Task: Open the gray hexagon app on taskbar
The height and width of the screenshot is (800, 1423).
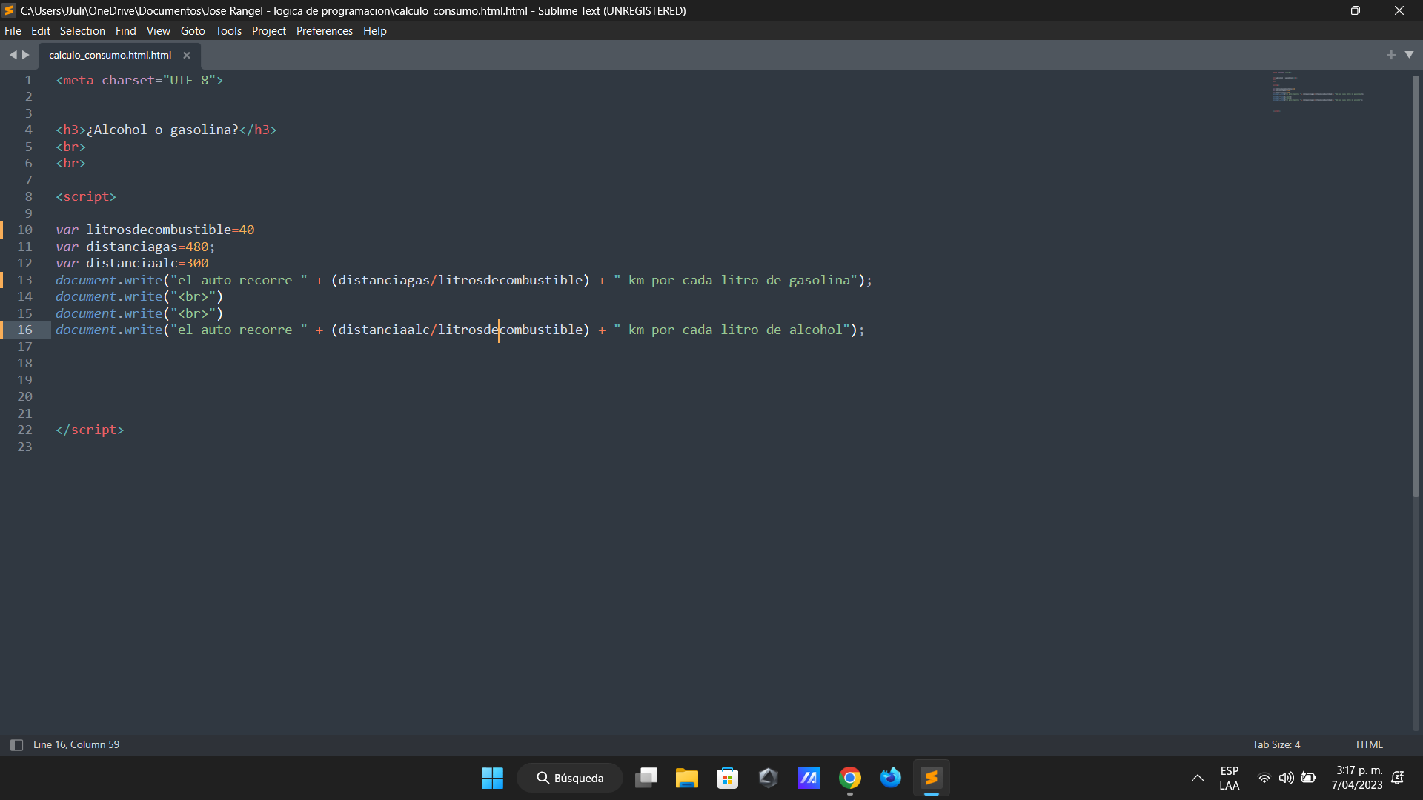Action: pos(769,778)
